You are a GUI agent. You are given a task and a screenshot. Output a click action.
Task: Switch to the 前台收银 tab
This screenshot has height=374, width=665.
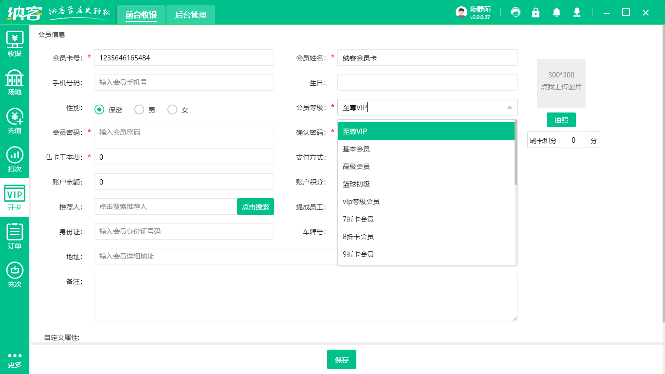point(141,15)
